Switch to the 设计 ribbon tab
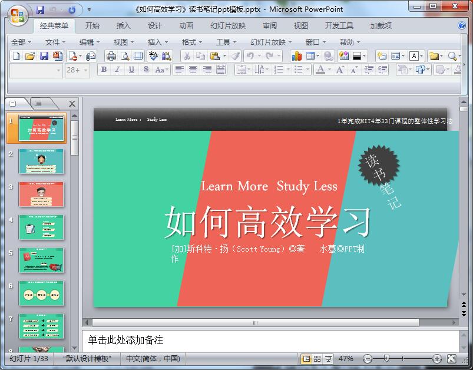This screenshot has width=473, height=370. point(154,26)
